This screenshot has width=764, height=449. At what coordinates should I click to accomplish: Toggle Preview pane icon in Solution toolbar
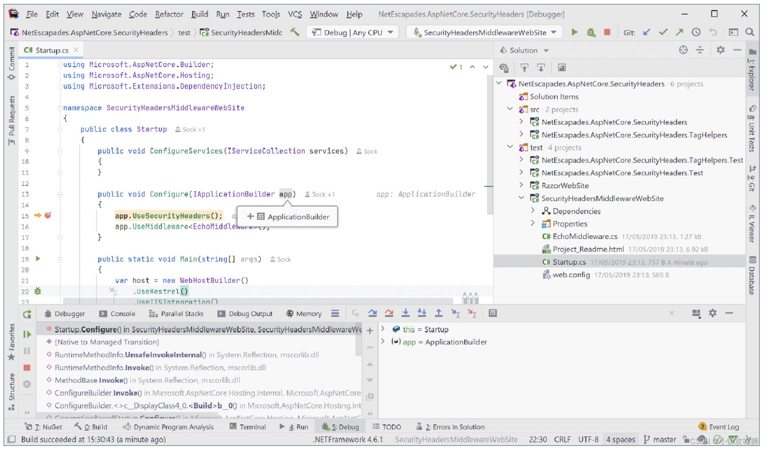point(562,68)
